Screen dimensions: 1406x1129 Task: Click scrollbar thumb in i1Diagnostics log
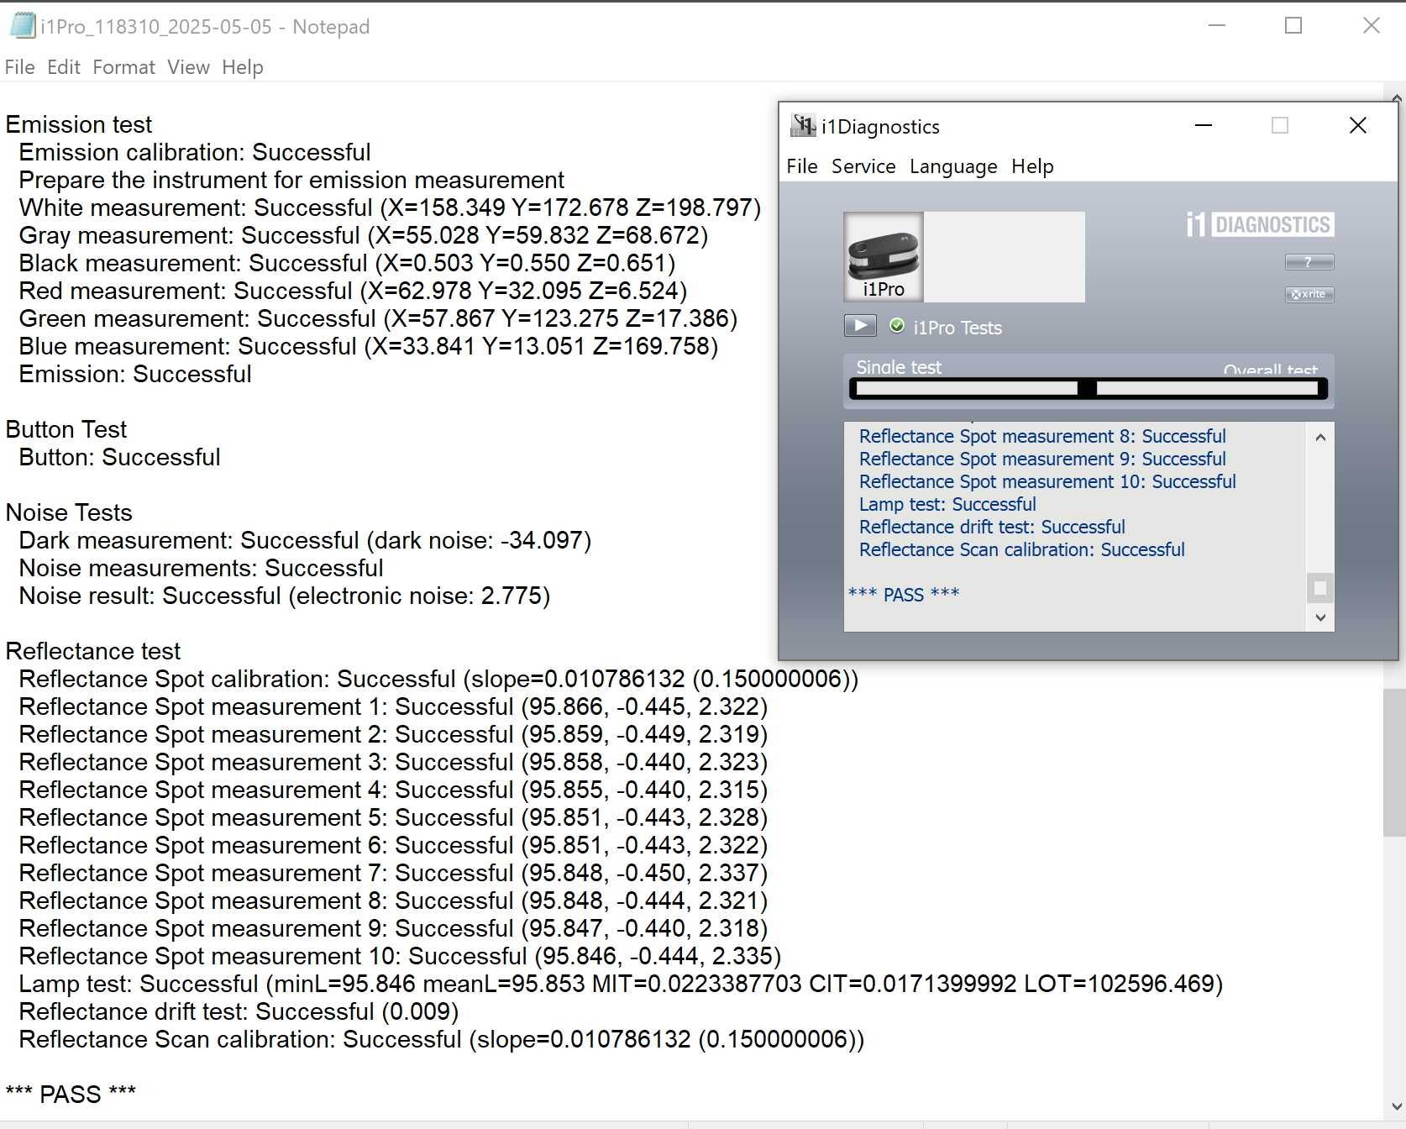click(x=1319, y=588)
